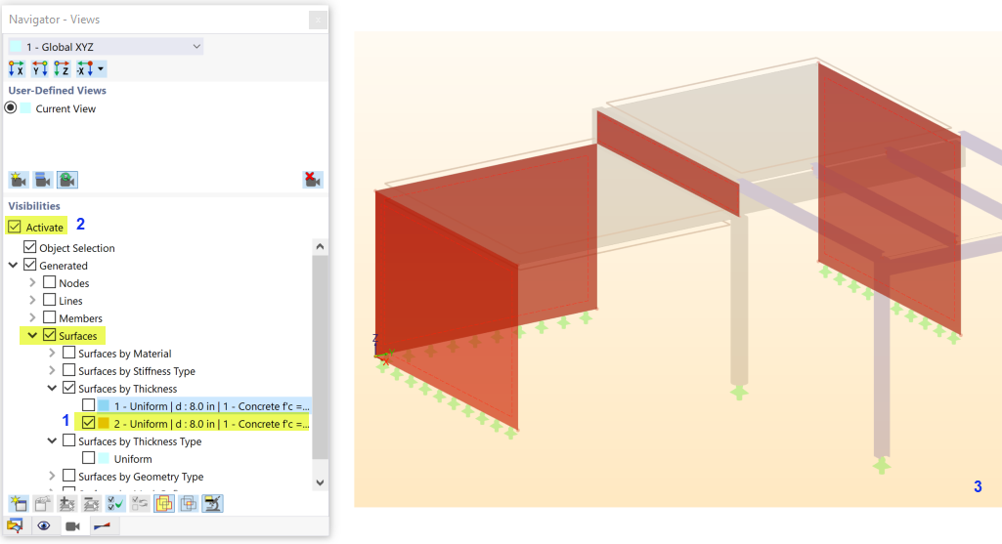Open the 1 - Global XYZ coordinate dropdown
Viewport: 1002px width, 544px height.
[x=106, y=47]
